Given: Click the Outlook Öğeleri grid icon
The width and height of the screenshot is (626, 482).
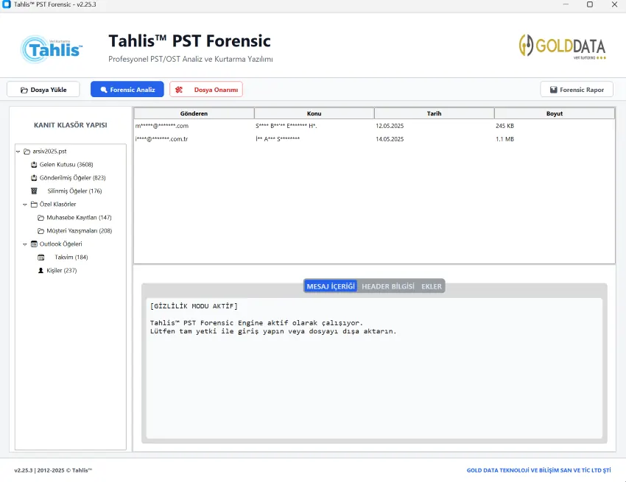Looking at the screenshot, I should click(x=35, y=244).
